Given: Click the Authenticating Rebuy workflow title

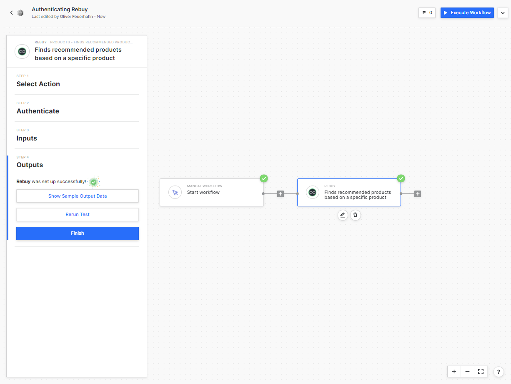Looking at the screenshot, I should [x=60, y=9].
